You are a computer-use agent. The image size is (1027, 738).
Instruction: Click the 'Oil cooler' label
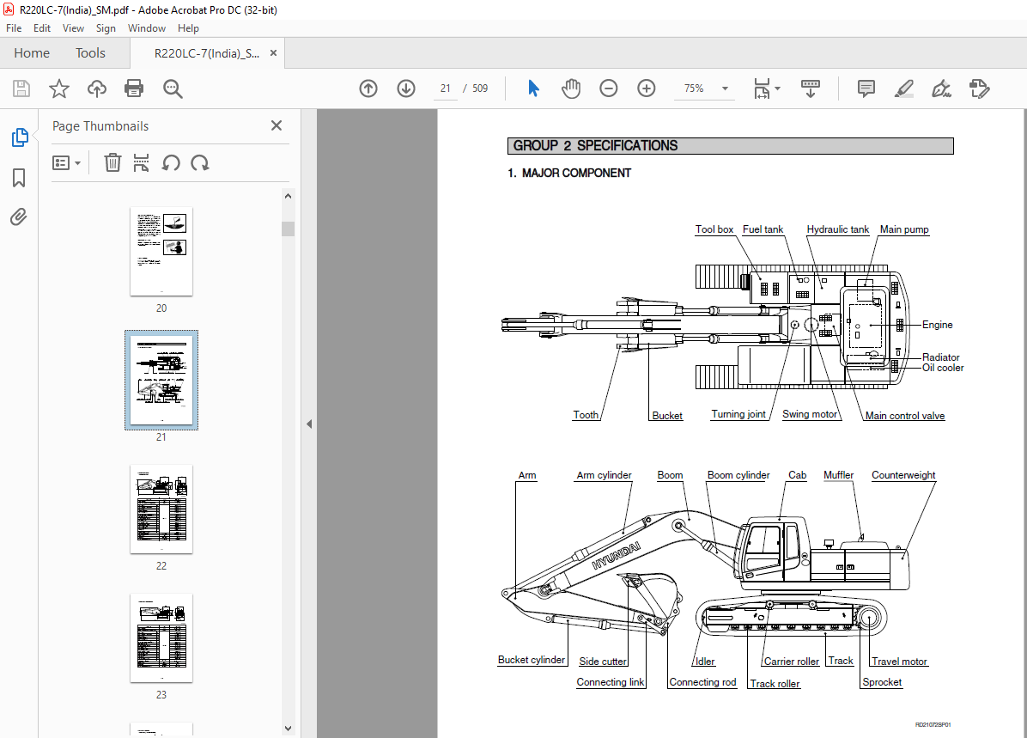coord(943,368)
